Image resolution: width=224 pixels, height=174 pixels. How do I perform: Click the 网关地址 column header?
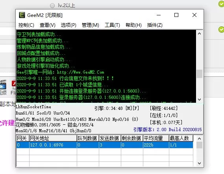53,138
